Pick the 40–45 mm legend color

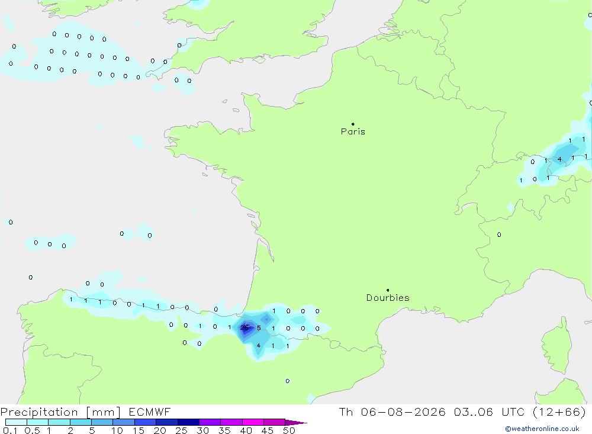[x=253, y=422]
